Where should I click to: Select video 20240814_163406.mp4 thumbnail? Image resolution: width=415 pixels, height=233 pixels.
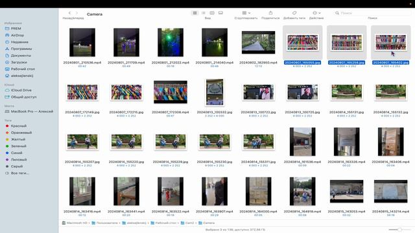click(x=390, y=142)
